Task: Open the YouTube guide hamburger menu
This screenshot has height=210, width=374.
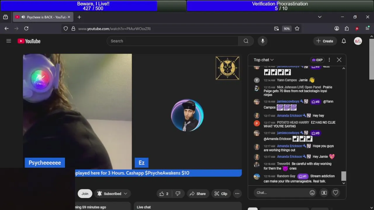Action: (9, 41)
